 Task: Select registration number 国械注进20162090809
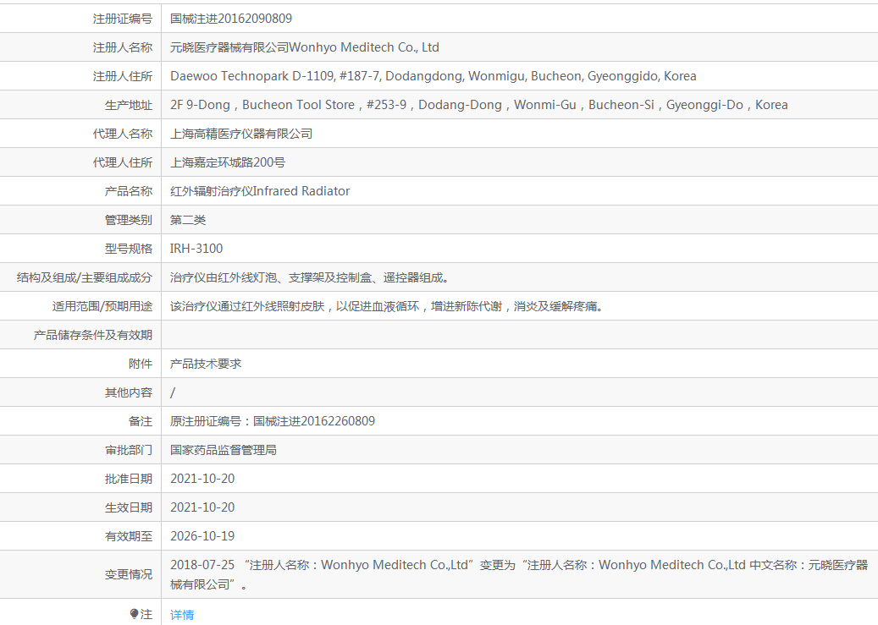231,19
